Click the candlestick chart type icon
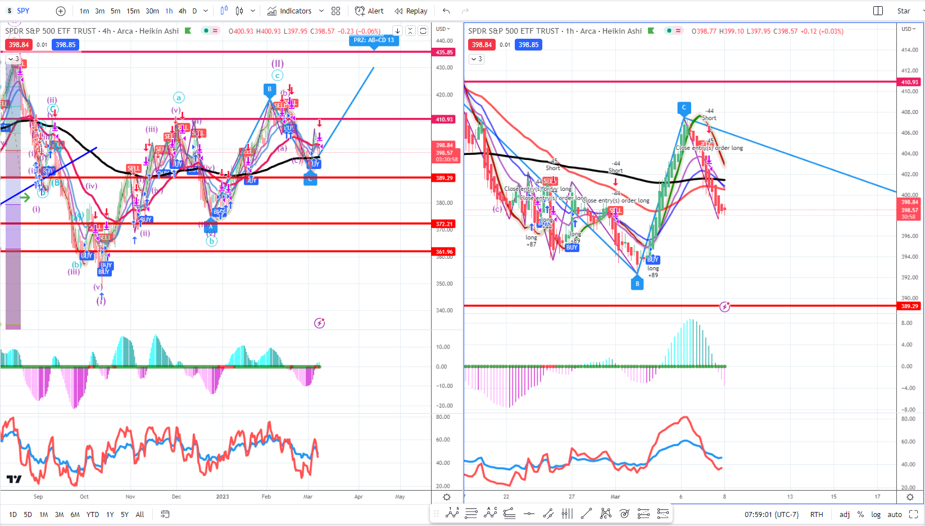The width and height of the screenshot is (925, 526). (x=239, y=11)
